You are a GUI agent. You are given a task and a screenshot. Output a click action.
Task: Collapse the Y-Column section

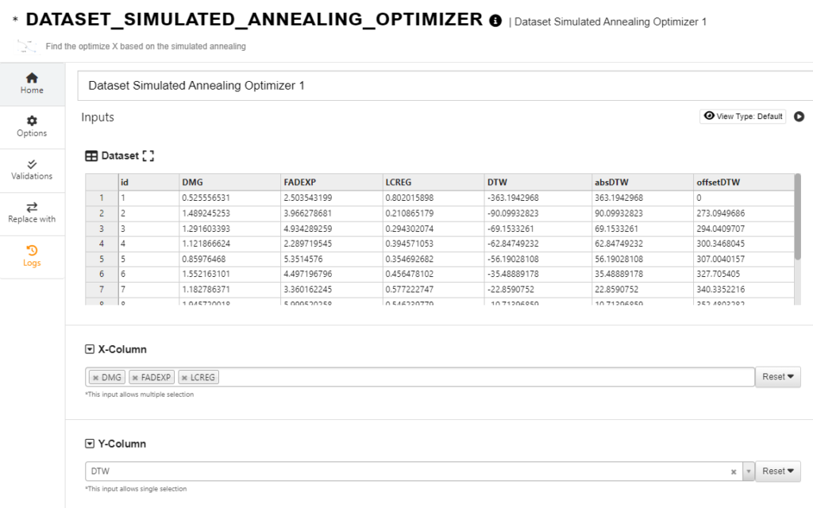[90, 444]
